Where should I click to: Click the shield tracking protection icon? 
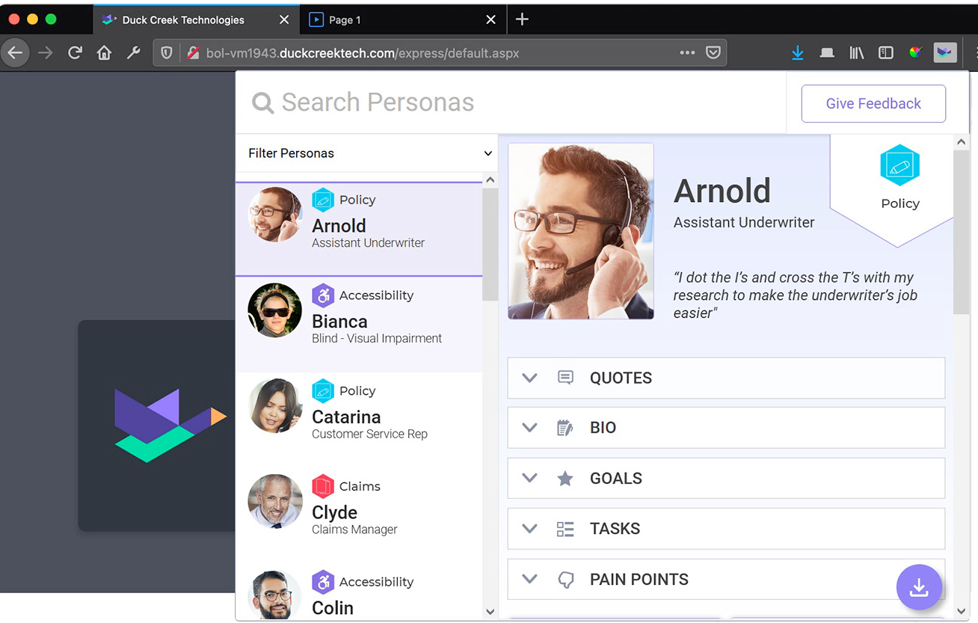[x=167, y=53]
